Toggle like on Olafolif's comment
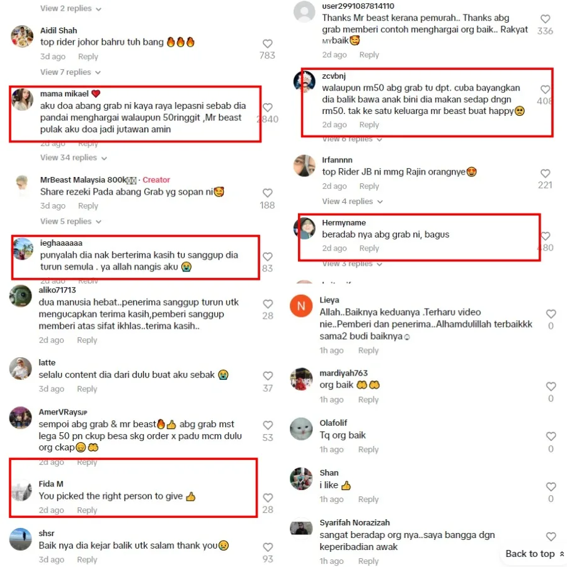Viewport: 567px width, 567px height. pyautogui.click(x=551, y=437)
